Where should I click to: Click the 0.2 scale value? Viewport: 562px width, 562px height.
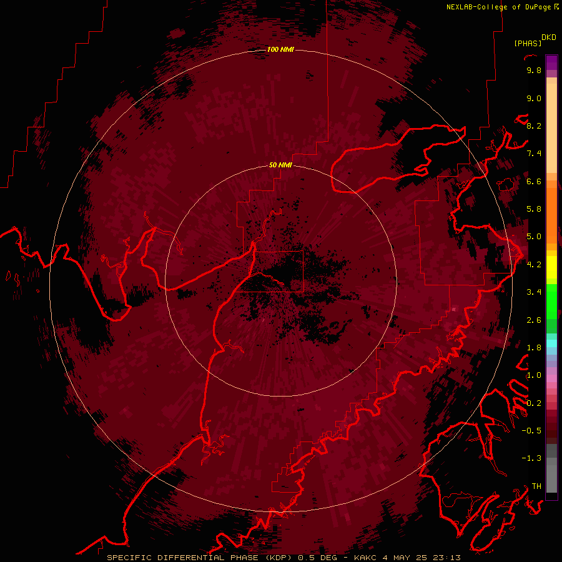click(x=534, y=403)
